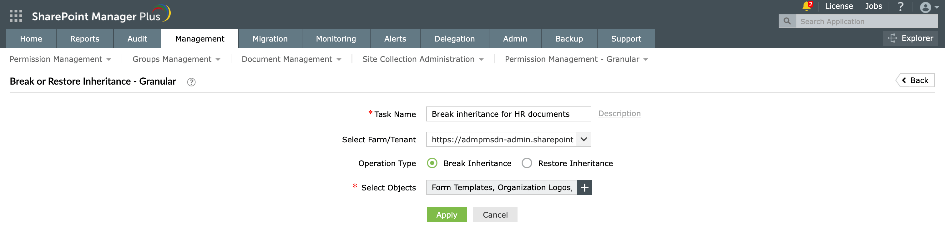
Task: Click the notification bell icon
Action: pos(806,6)
